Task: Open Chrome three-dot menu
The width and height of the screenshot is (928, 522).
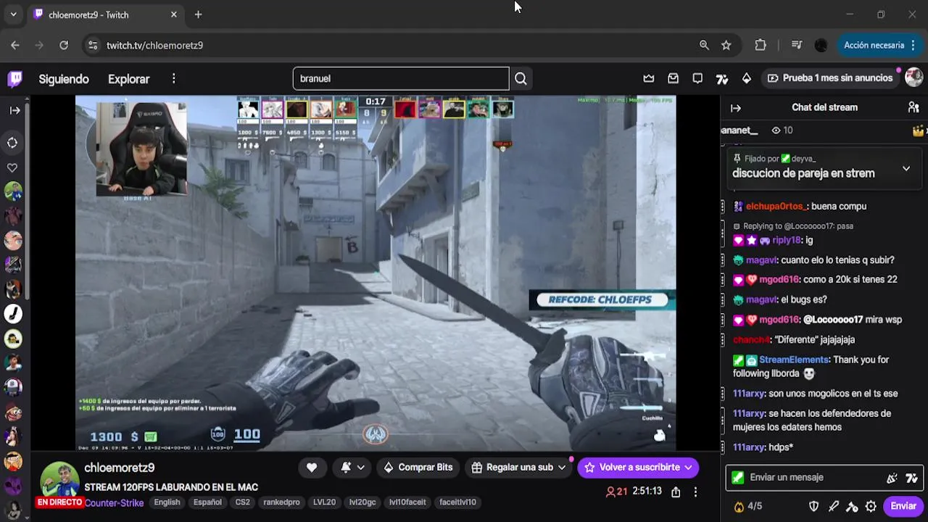Action: click(x=913, y=45)
